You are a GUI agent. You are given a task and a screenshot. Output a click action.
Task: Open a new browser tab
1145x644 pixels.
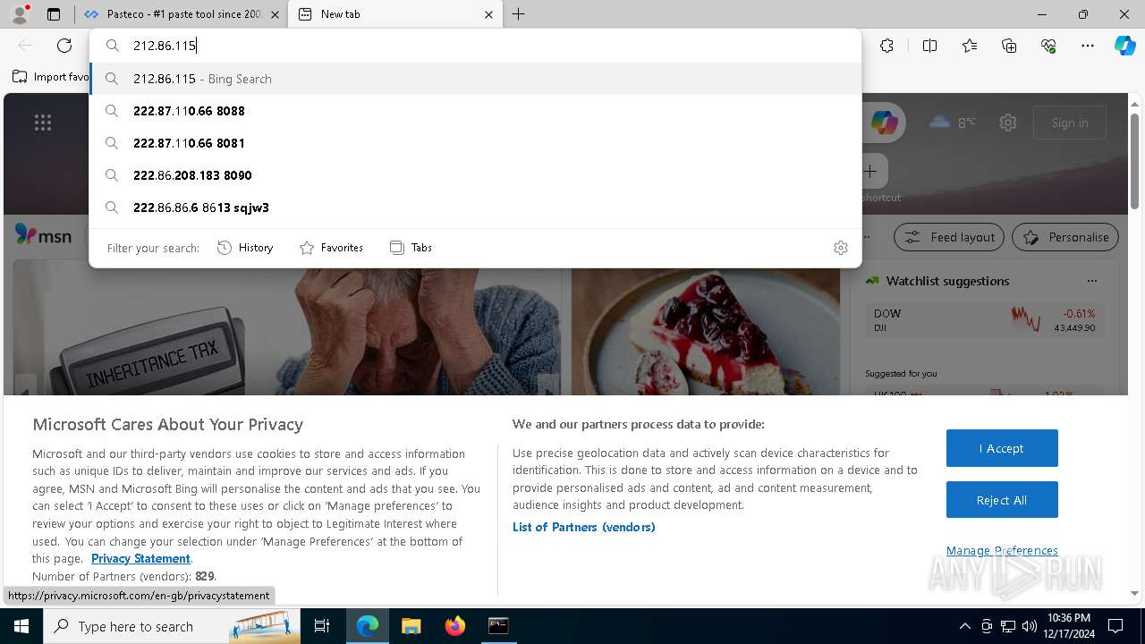click(x=519, y=14)
